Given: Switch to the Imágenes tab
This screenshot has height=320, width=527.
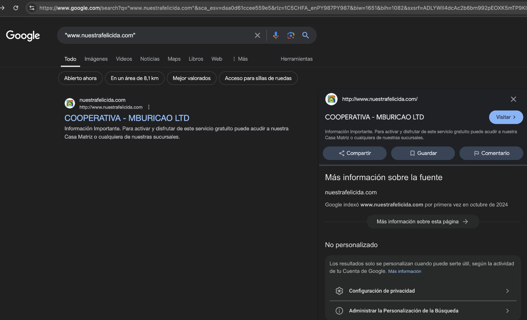Looking at the screenshot, I should 96,59.
